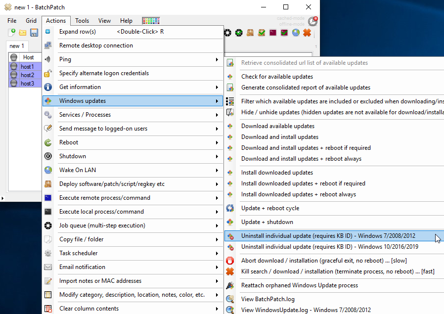Screen dimensions: 444x314
Task: Expand the Import notes or MAC addresses arrow
Action: coord(217,281)
